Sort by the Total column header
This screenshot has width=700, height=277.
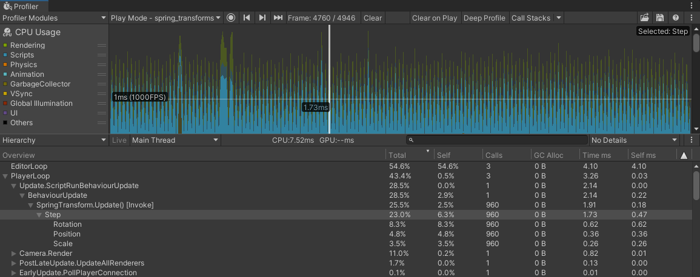point(409,155)
